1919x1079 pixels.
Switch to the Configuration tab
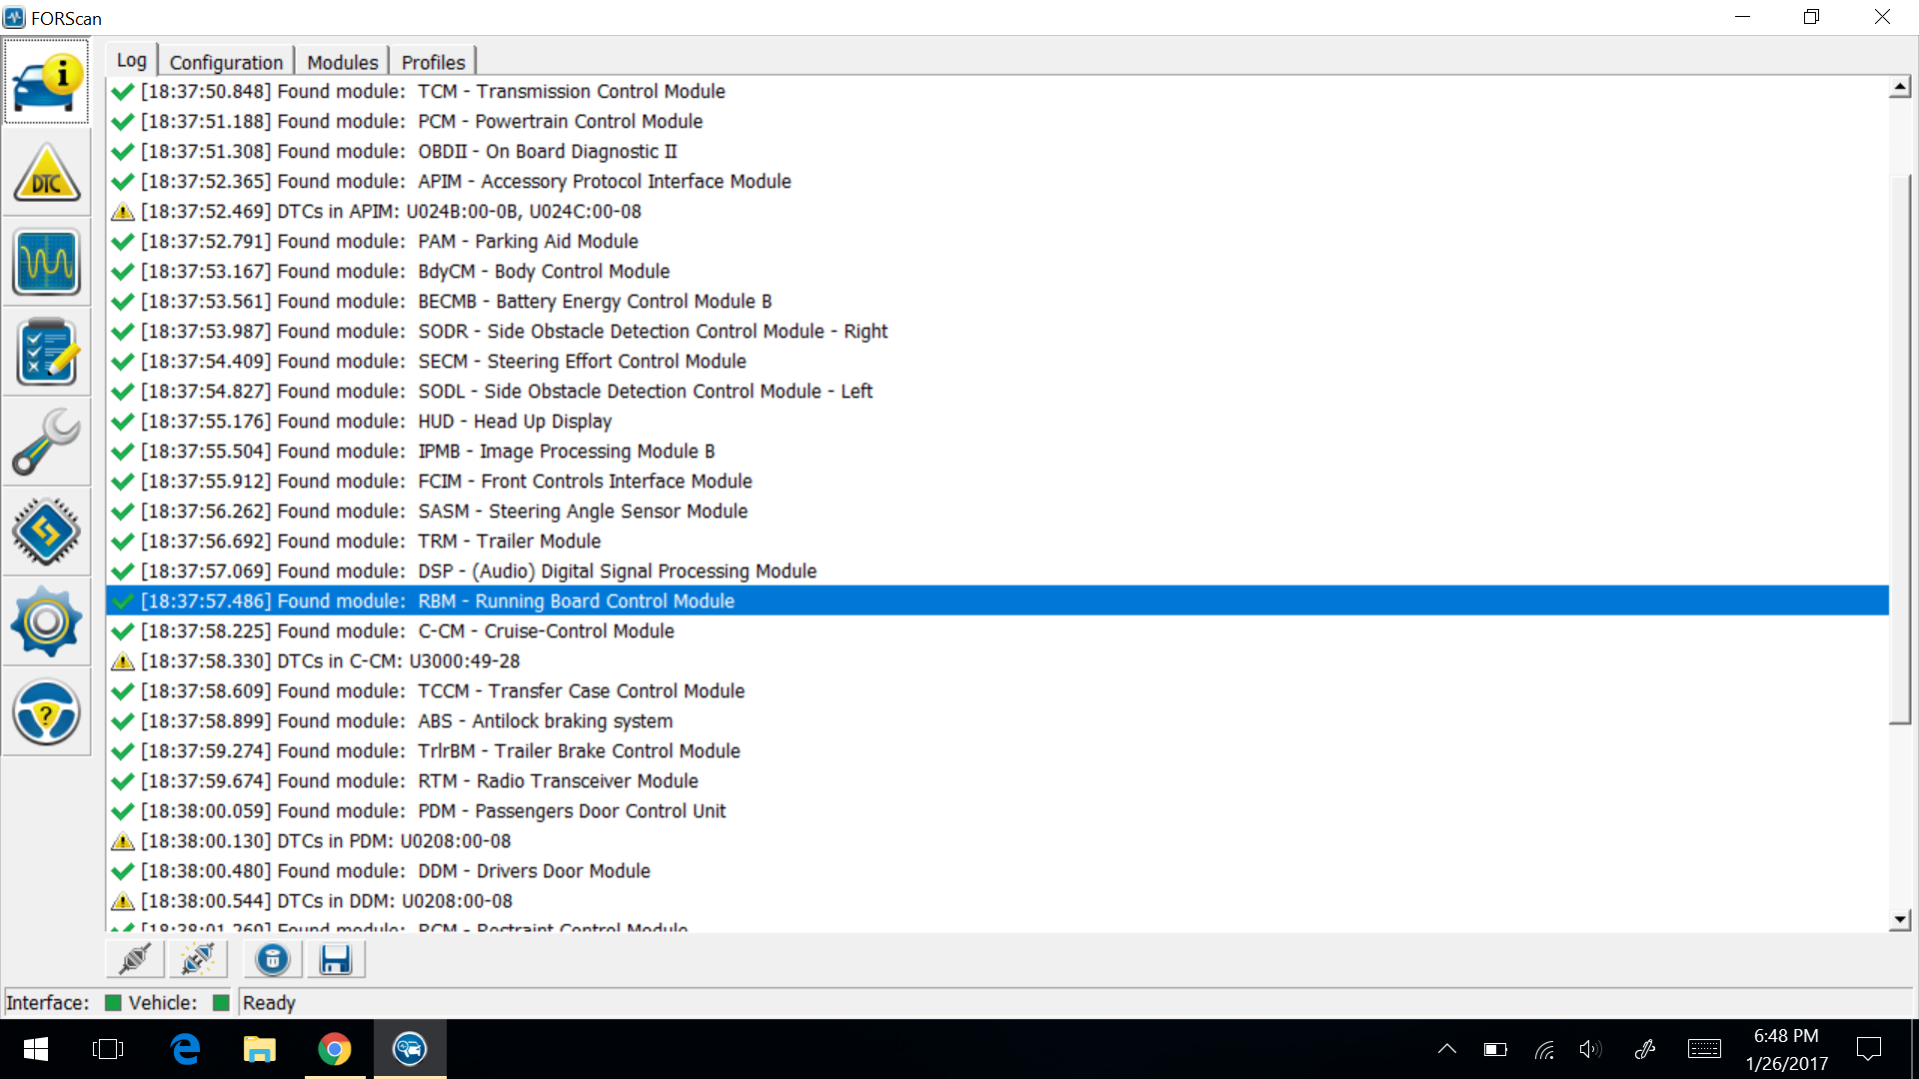coord(226,62)
